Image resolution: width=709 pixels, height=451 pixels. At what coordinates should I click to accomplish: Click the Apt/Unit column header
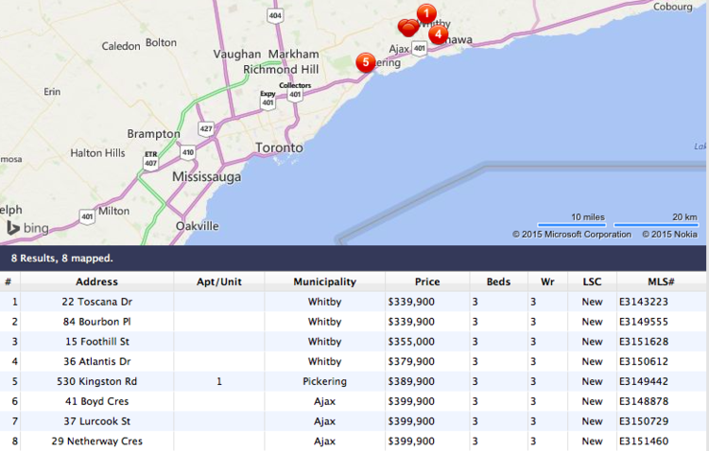[219, 282]
